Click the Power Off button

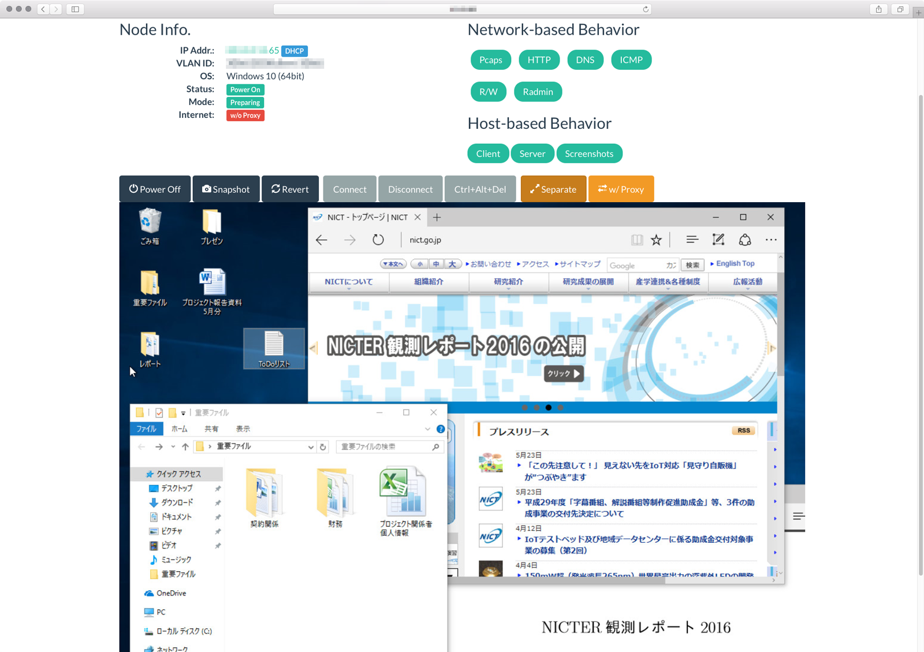155,189
